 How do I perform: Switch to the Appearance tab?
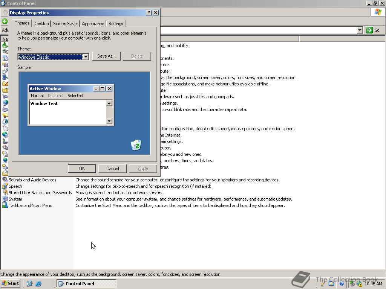click(93, 24)
